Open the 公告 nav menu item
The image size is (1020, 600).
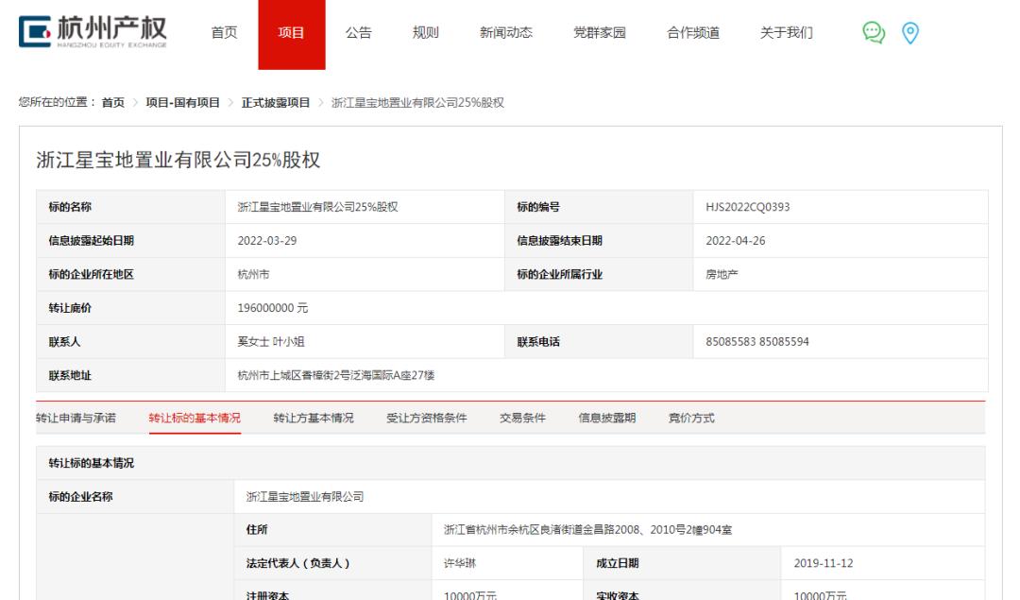point(359,32)
